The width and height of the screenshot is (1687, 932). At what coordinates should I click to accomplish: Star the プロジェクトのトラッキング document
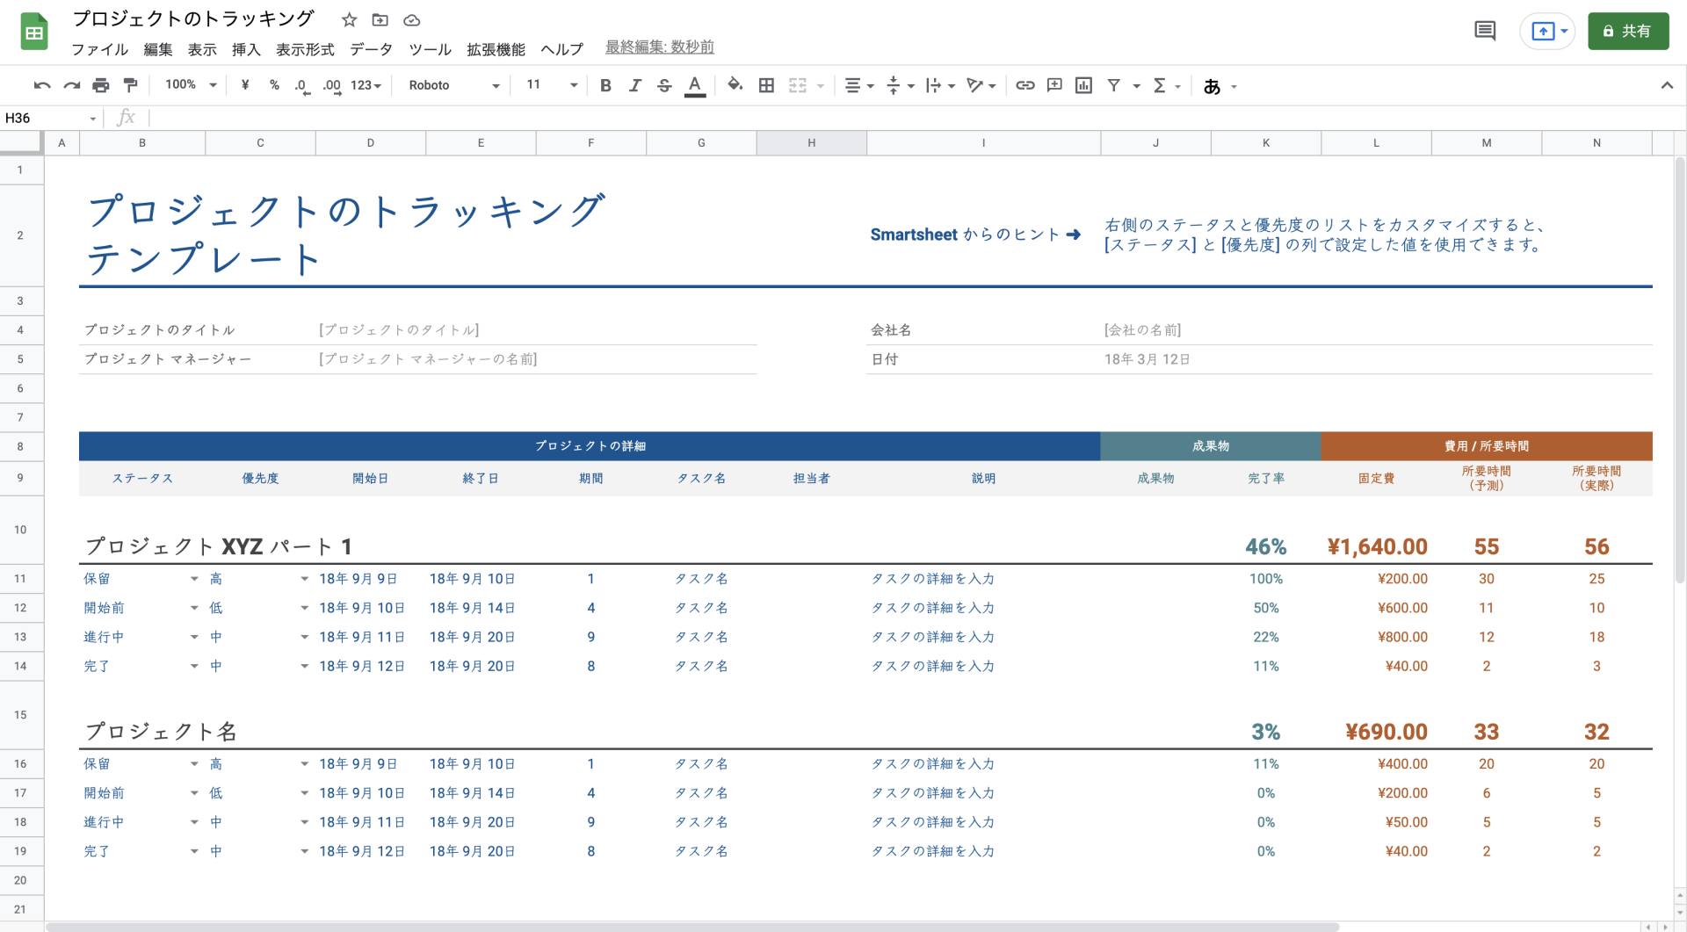[349, 20]
